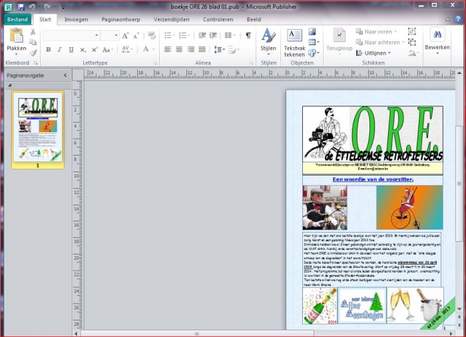
Task: Open the font color dropdown arrow
Action: (154, 49)
